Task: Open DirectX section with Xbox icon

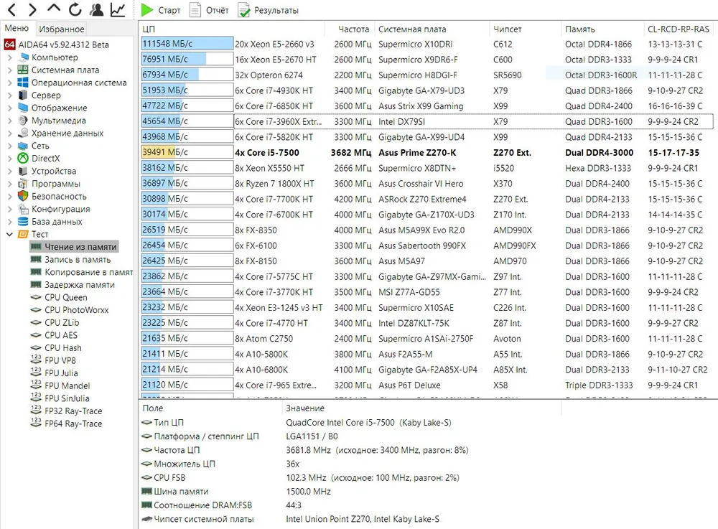Action: (x=45, y=159)
